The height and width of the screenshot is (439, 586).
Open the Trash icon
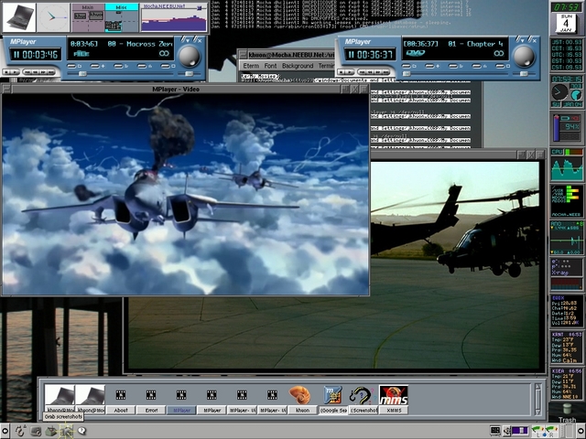click(x=568, y=412)
